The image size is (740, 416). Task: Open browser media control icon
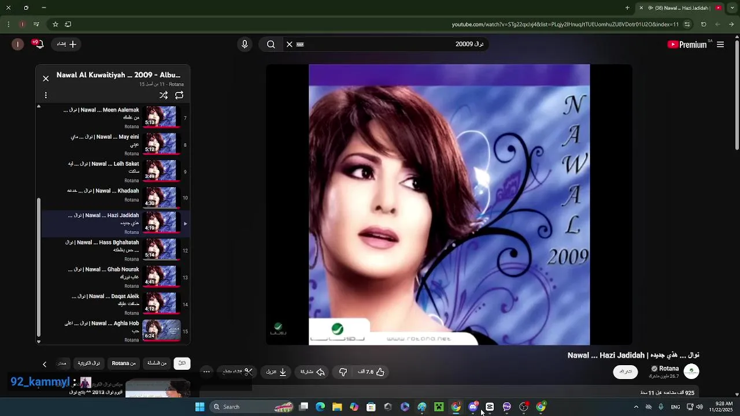coord(36,24)
